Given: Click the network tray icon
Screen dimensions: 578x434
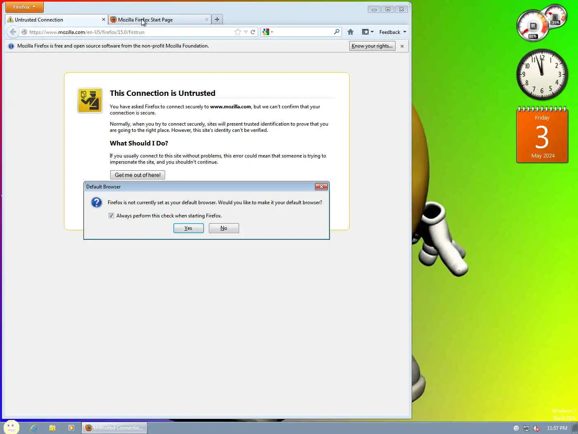Looking at the screenshot, I should pos(526,428).
